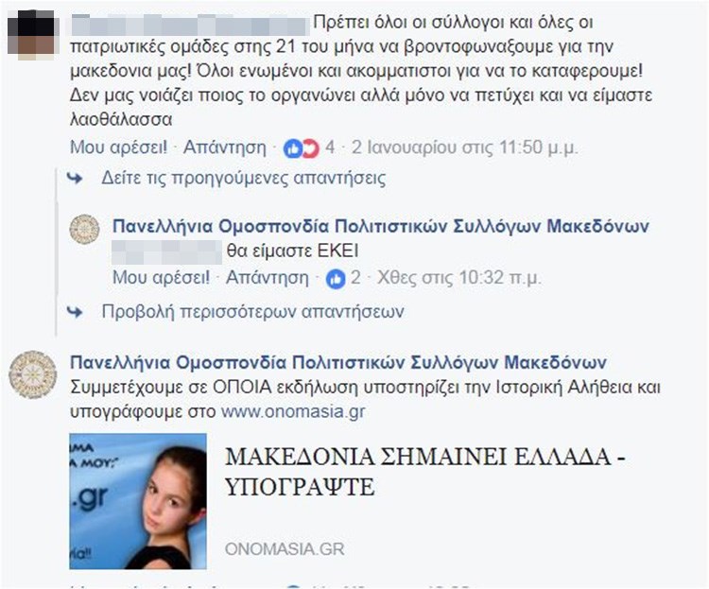The width and height of the screenshot is (709, 589).
Task: Click the reply arrow icon beside 'Δείτε τις προηγούμενες απαντήσεις'
Action: [x=75, y=179]
